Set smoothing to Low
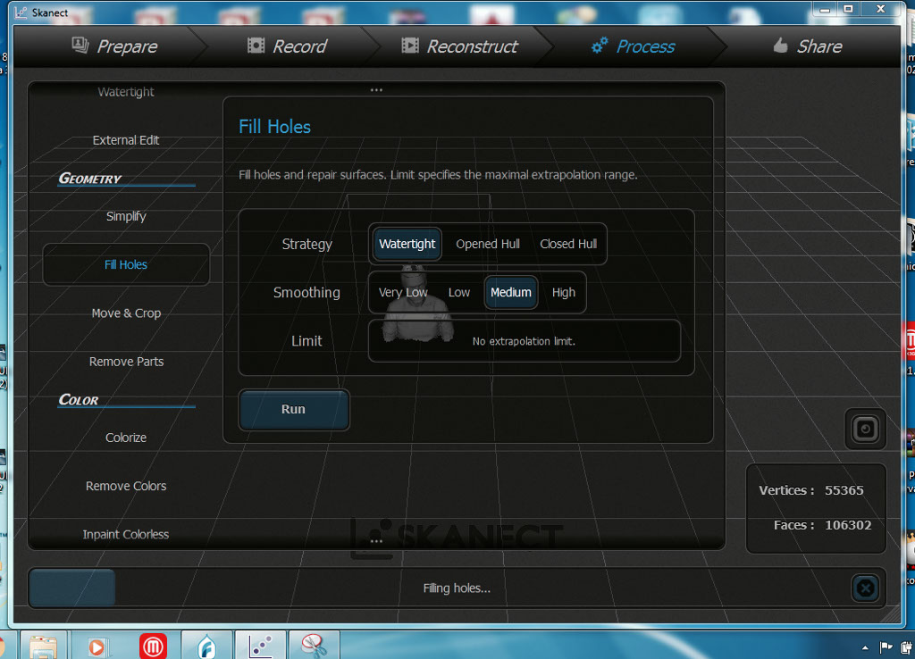The width and height of the screenshot is (915, 659). tap(458, 292)
